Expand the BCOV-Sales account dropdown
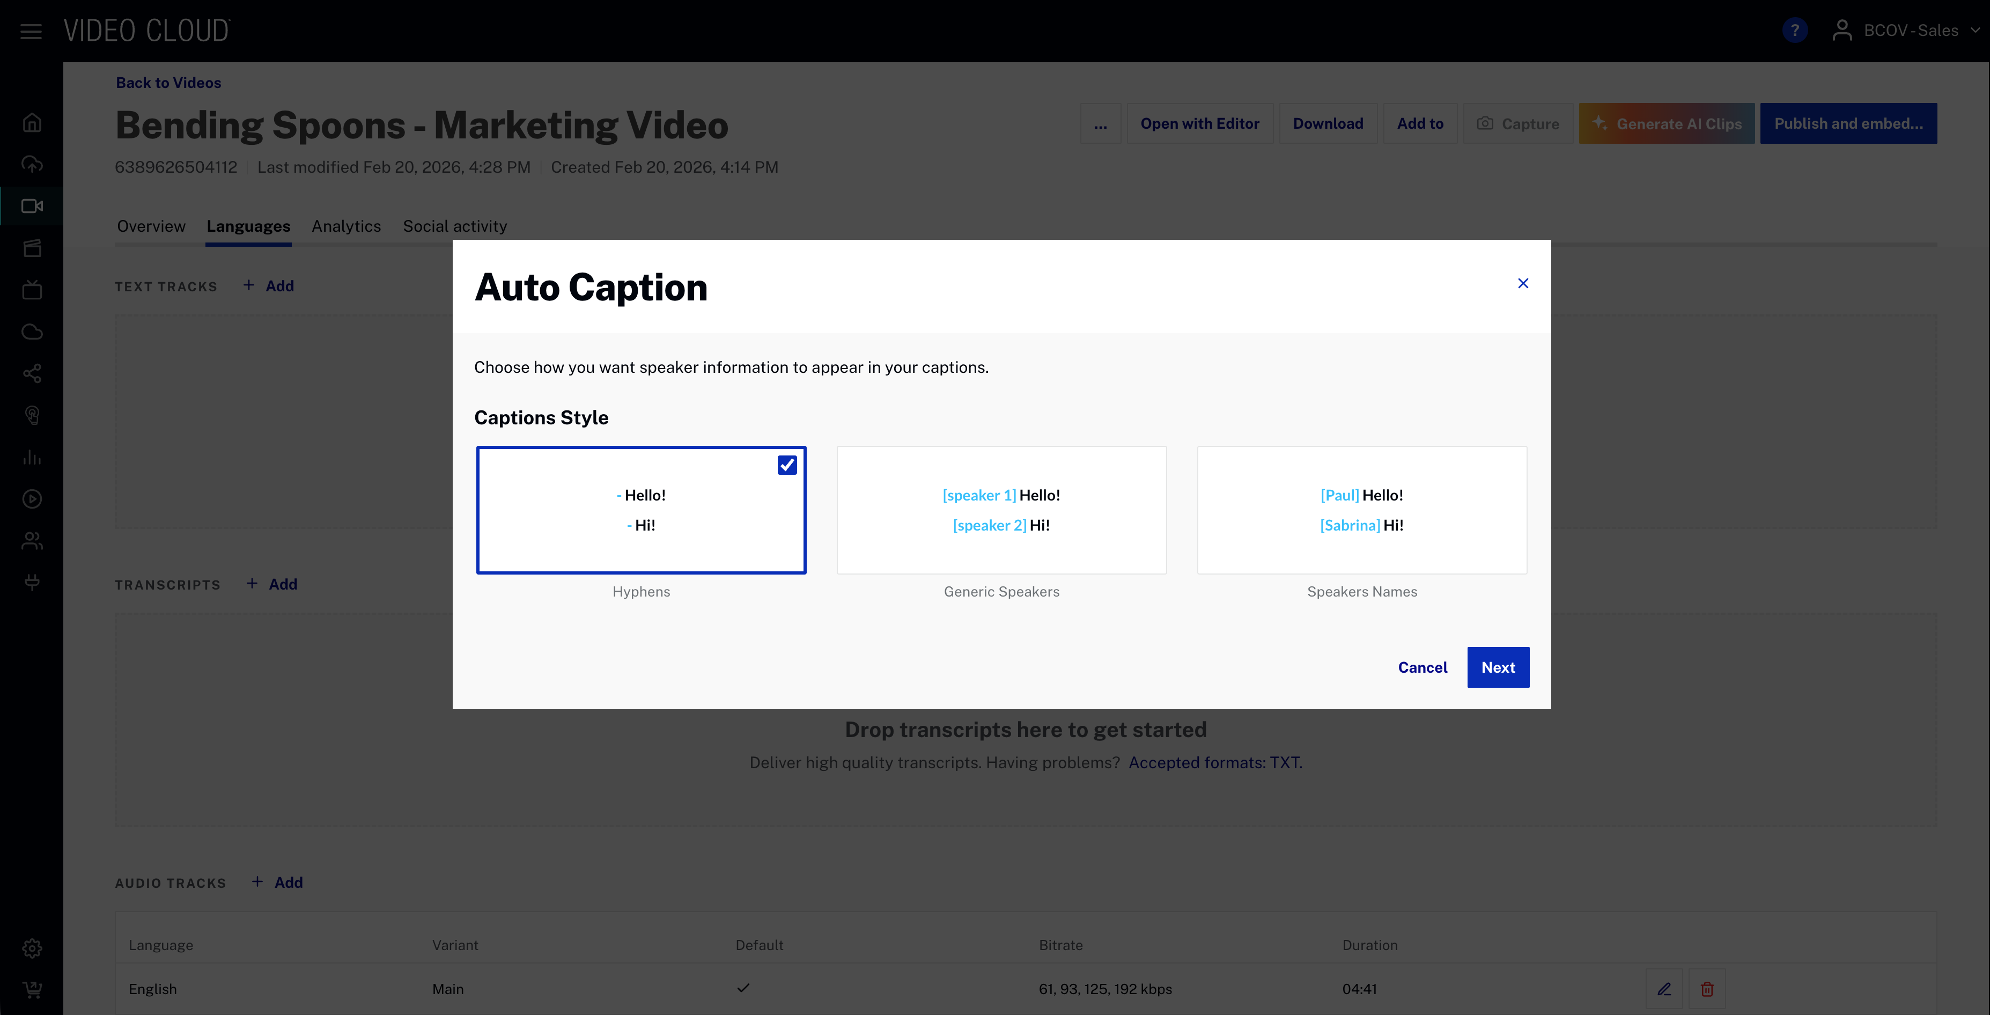The width and height of the screenshot is (1990, 1015). click(1906, 30)
